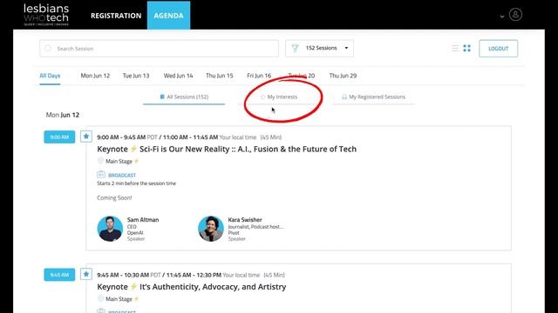Select Mon Jun 12 day
This screenshot has height=313, width=558.
pos(95,76)
